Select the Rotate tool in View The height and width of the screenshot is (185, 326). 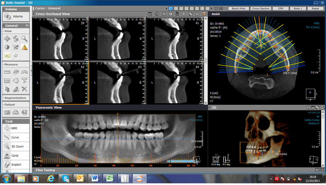[x=16, y=39]
